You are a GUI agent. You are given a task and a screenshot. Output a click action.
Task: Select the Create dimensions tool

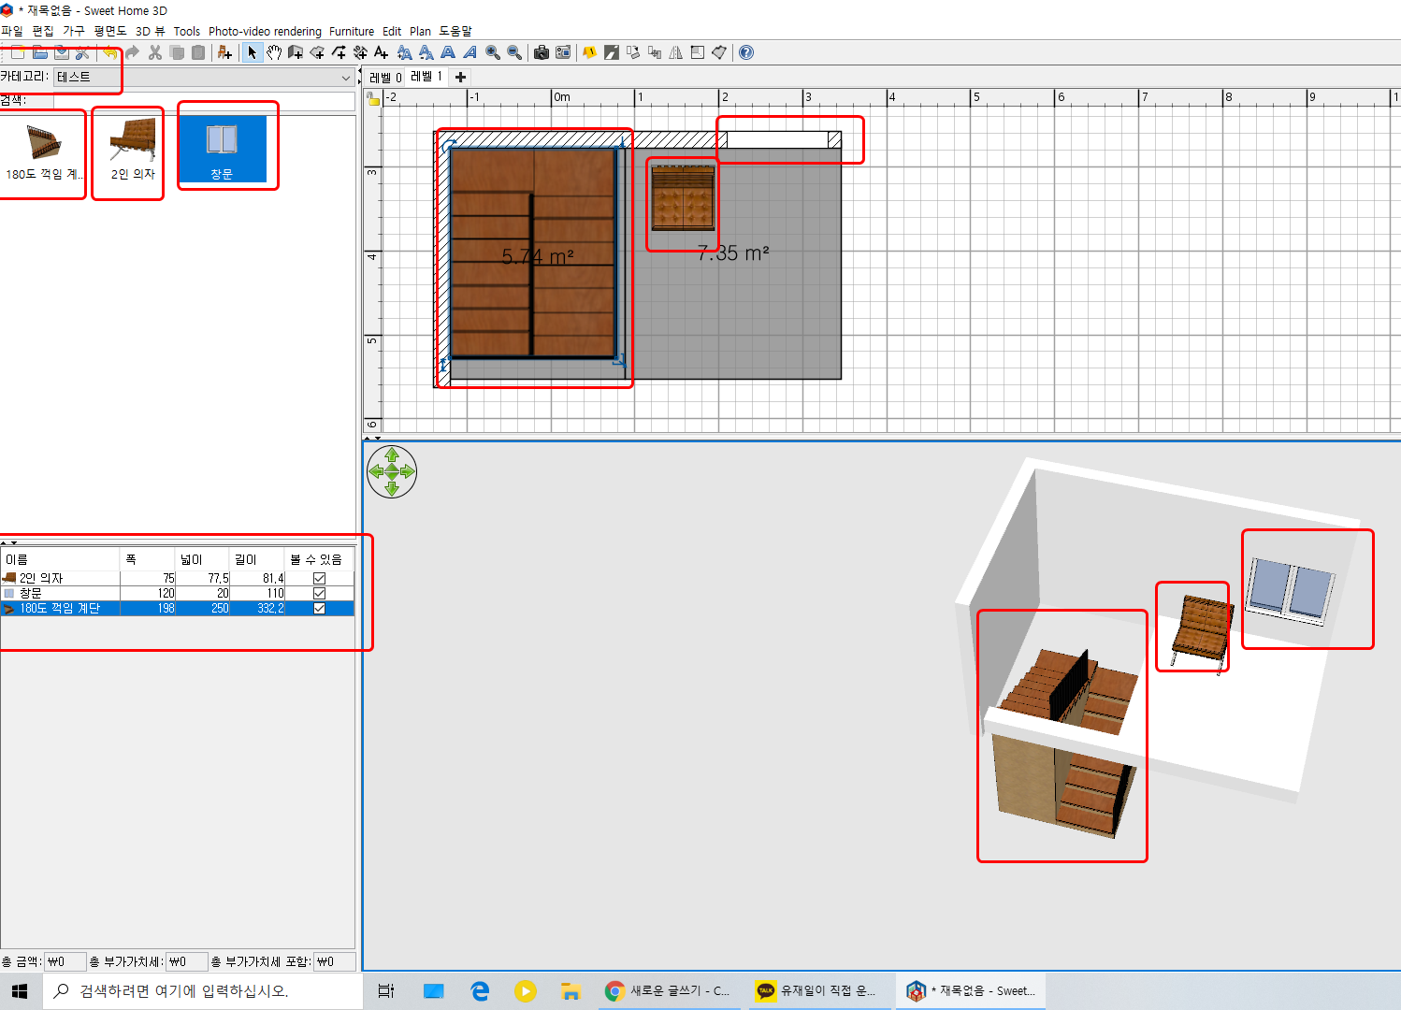point(360,52)
